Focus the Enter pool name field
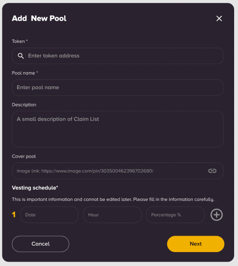238x266 pixels. (x=118, y=88)
